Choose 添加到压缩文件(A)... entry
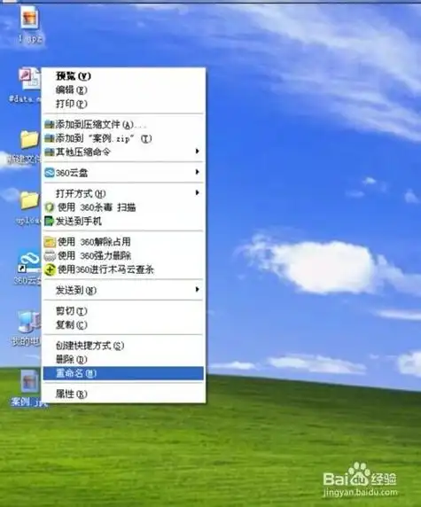 click(x=123, y=124)
